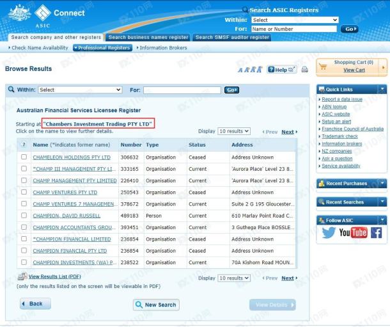Expand the Shopping Cart side arrow
390x327 pixels.
(x=383, y=67)
